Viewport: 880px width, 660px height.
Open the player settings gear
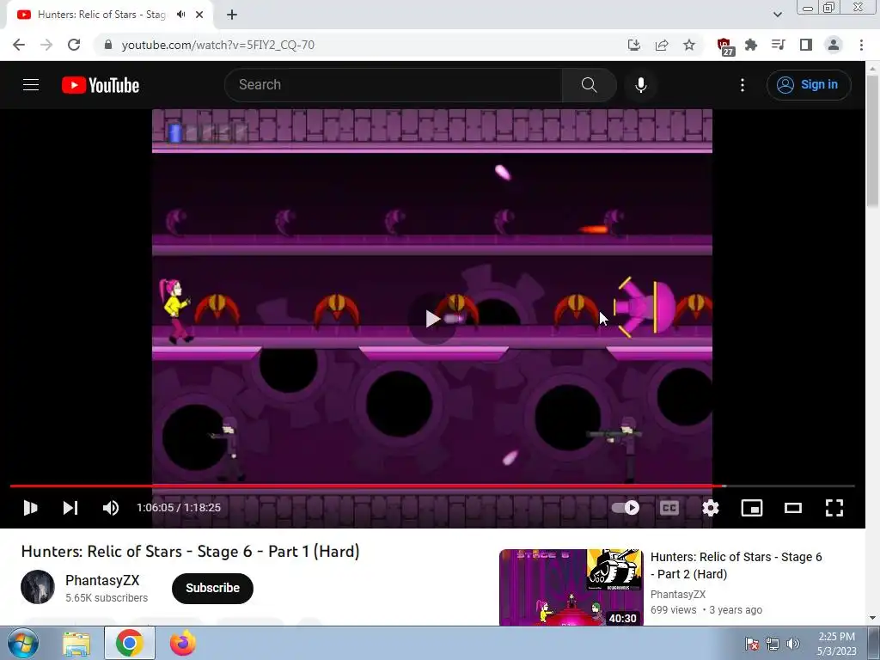coord(711,508)
